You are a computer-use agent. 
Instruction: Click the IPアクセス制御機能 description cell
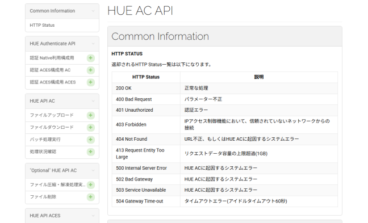coord(259,125)
